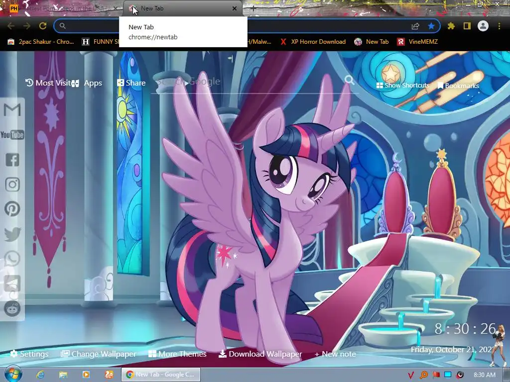
Task: Open the orange UC Browser taskbar icon
Action: [x=109, y=375]
